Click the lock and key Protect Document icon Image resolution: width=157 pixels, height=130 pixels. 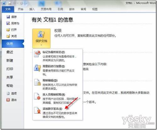pyautogui.click(x=41, y=34)
